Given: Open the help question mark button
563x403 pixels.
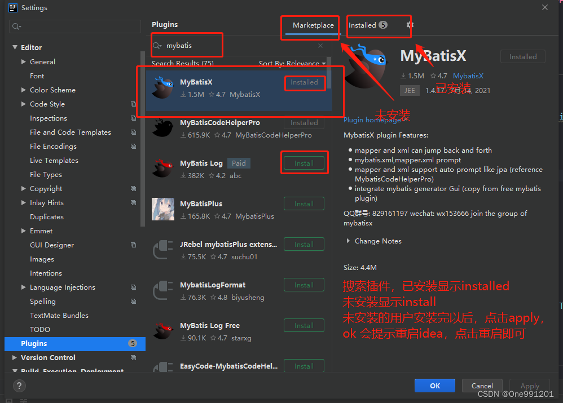Looking at the screenshot, I should click(19, 386).
